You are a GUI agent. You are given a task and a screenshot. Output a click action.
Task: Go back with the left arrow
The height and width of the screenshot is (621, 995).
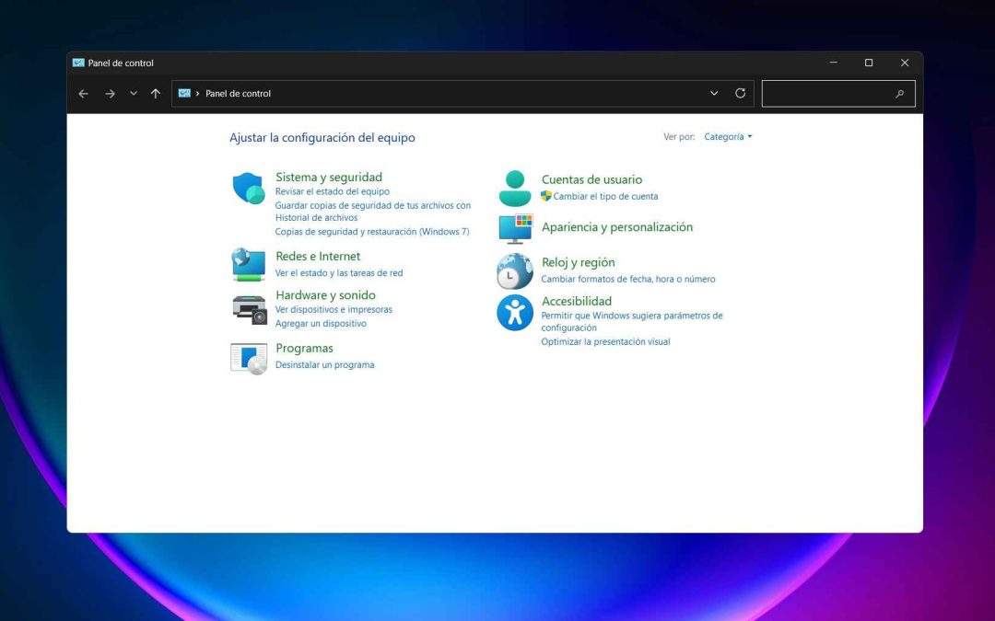83,94
